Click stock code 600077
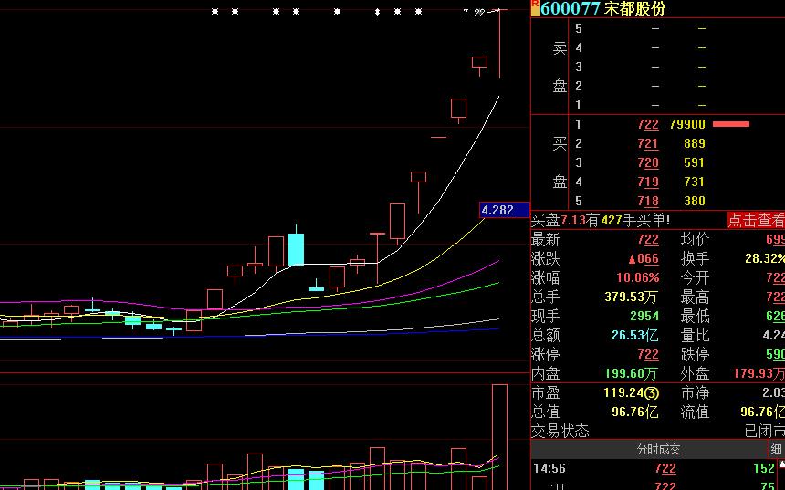 [570, 8]
